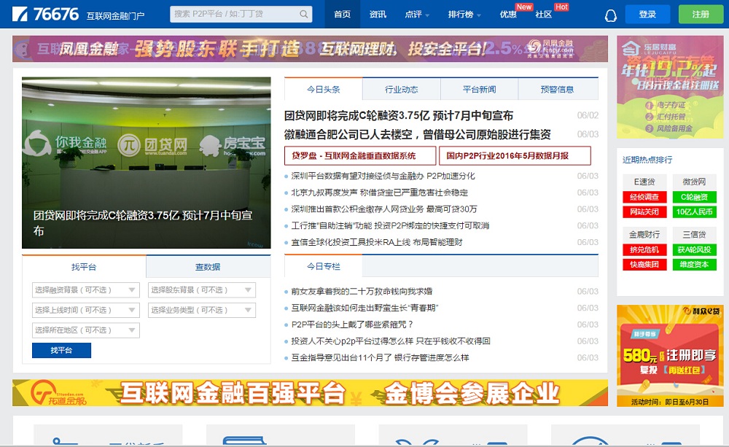
Task: Open the 580元注册即享 sidebar ad
Action: (670, 356)
